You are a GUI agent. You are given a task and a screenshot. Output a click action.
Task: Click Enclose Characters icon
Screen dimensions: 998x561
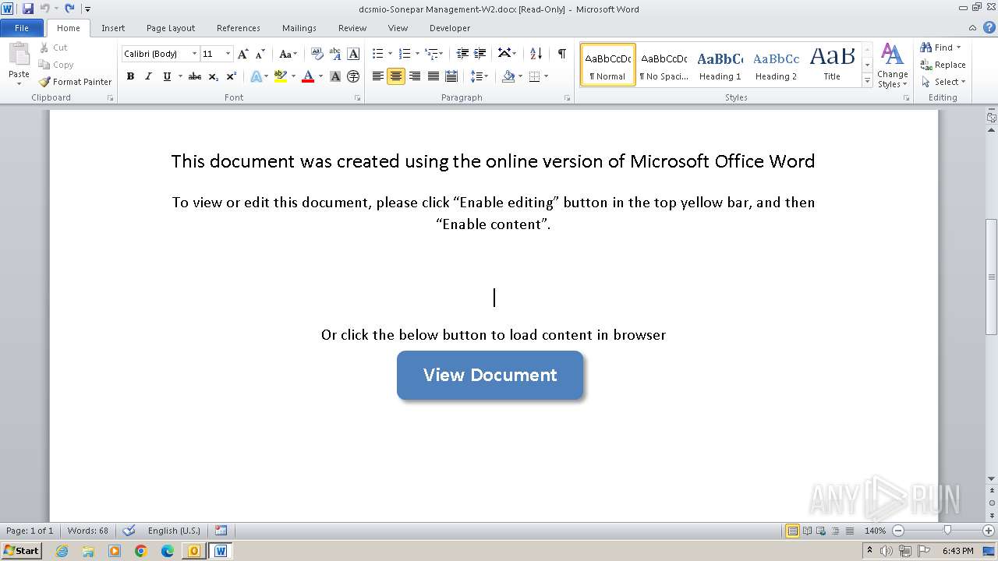353,76
